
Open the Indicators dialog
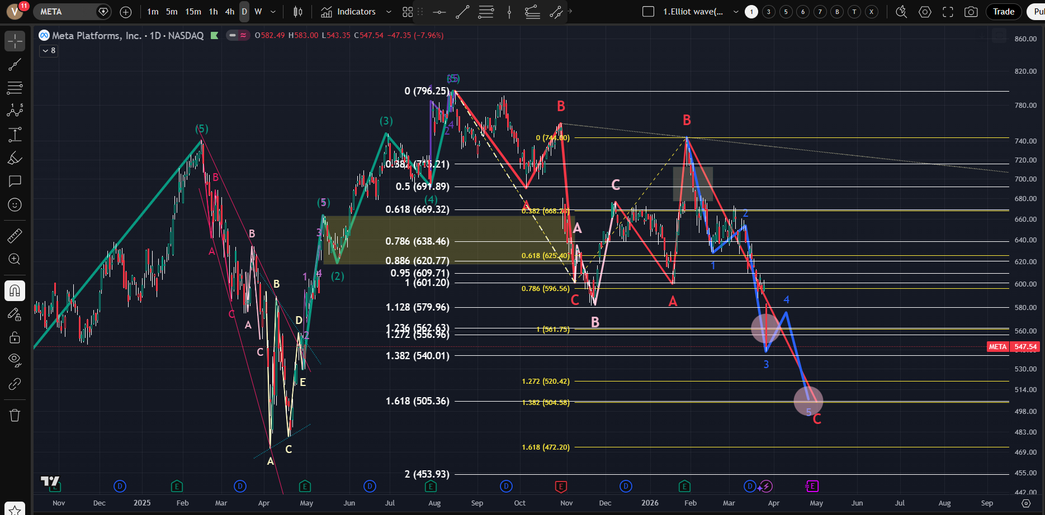click(x=348, y=12)
